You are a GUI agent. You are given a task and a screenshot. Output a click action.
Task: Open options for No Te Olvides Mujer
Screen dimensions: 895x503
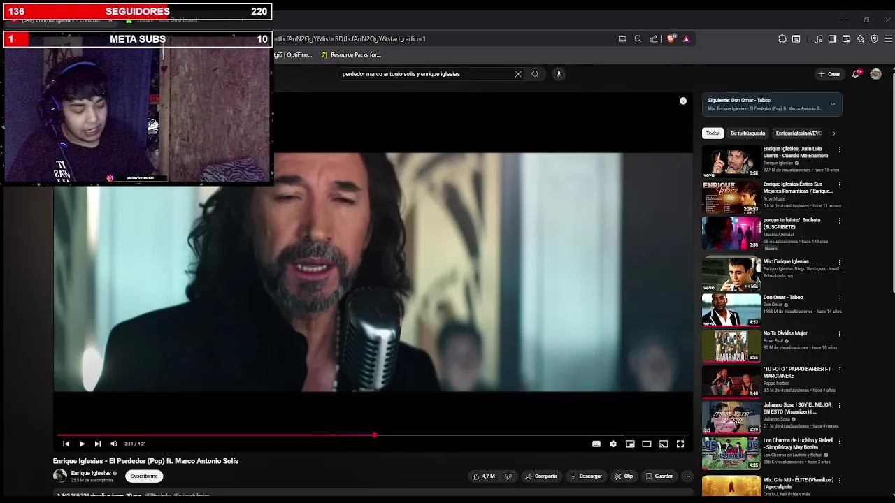tap(840, 334)
